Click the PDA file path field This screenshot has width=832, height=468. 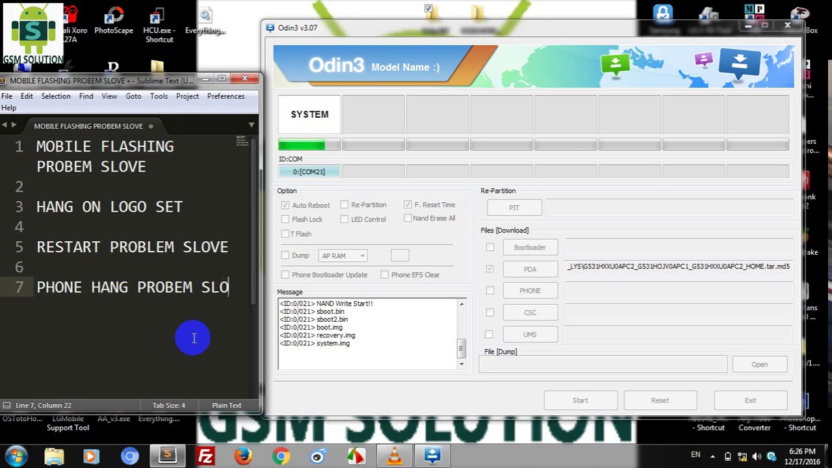(678, 267)
